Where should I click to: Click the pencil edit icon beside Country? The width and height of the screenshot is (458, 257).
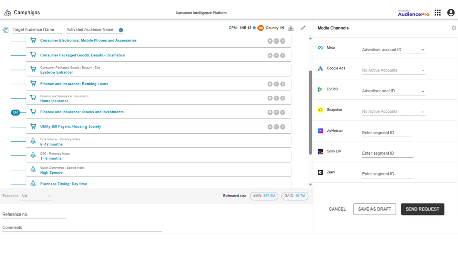pyautogui.click(x=303, y=28)
